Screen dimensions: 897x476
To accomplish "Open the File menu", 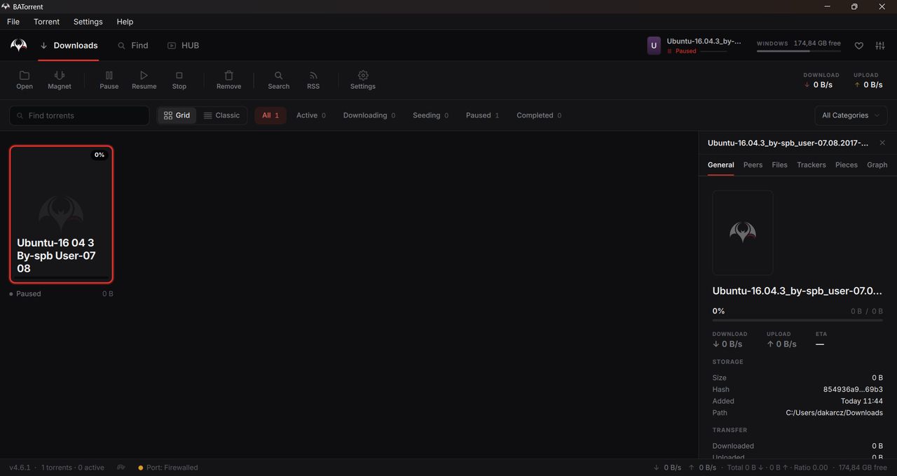I will [x=13, y=22].
